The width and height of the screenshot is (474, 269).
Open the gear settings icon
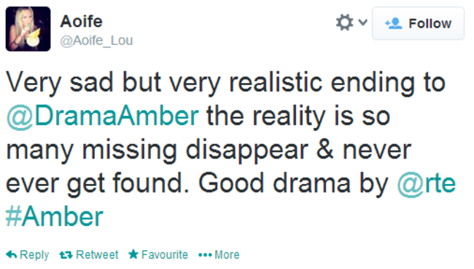(x=344, y=23)
